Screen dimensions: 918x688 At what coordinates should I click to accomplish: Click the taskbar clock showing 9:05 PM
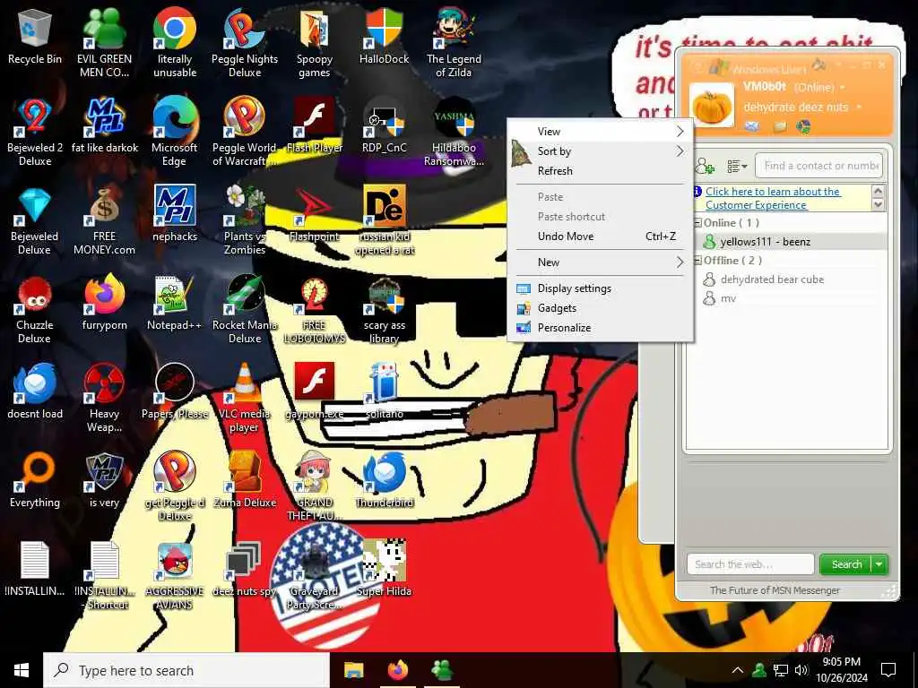841,670
